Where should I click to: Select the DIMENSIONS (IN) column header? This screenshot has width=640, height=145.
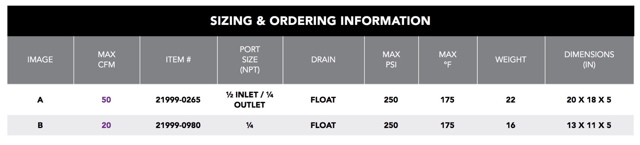[x=589, y=60]
